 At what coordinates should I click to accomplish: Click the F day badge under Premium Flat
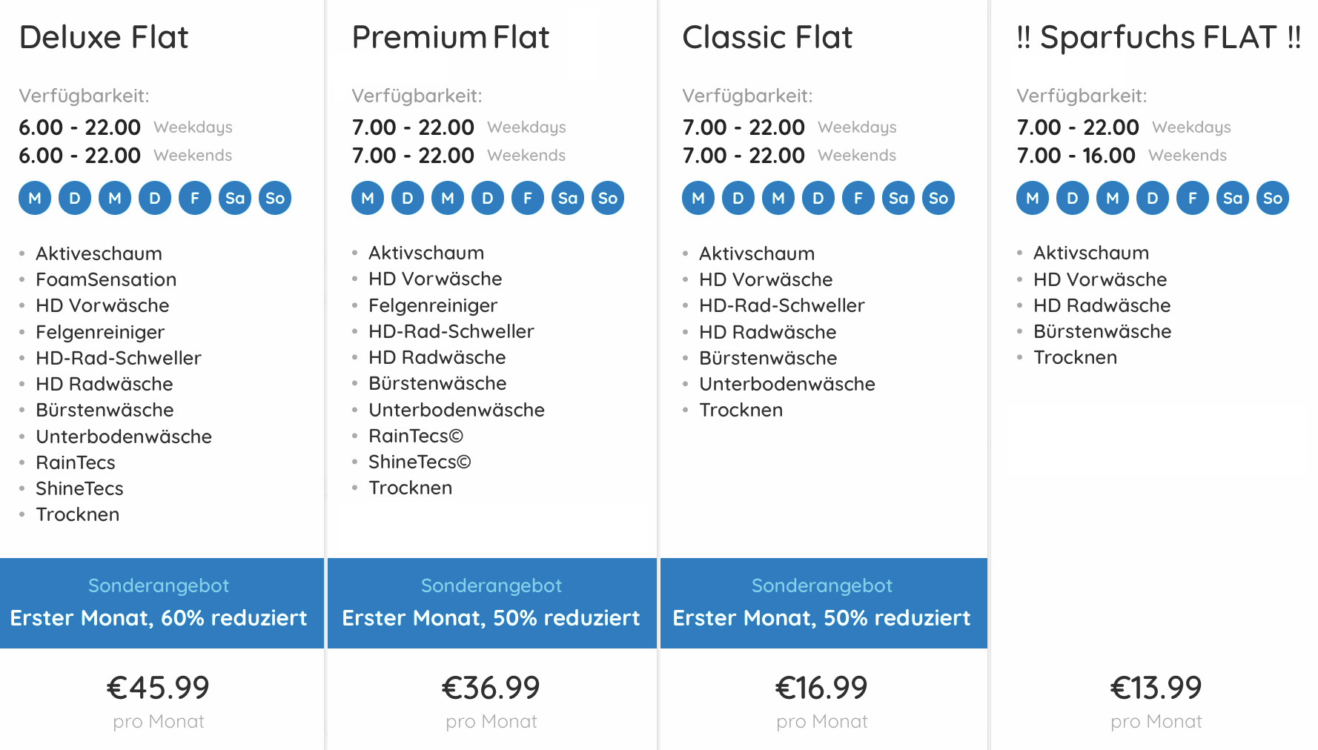point(528,198)
